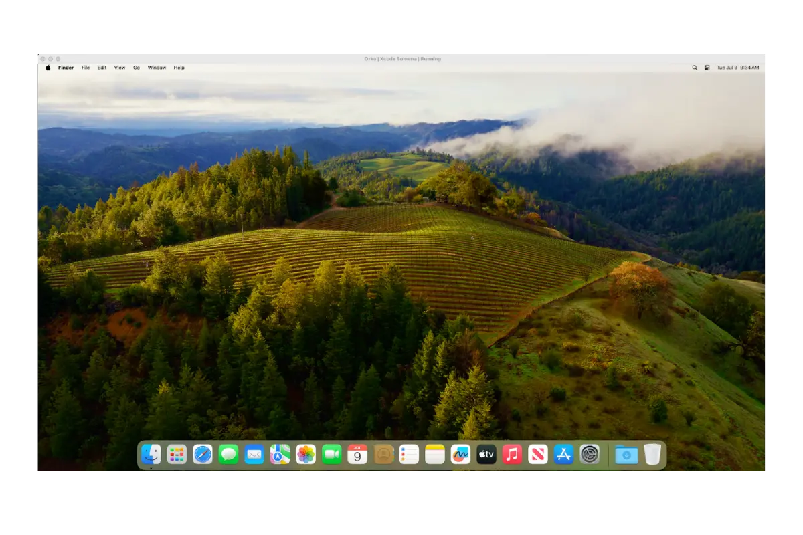Open the Trash in the Dock
The image size is (803, 535).
pyautogui.click(x=652, y=455)
